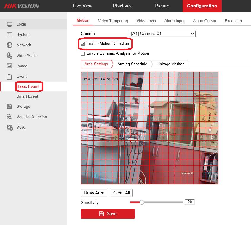Click the Video/Audio microphone icon
251x225 pixels.
[x=9, y=56]
